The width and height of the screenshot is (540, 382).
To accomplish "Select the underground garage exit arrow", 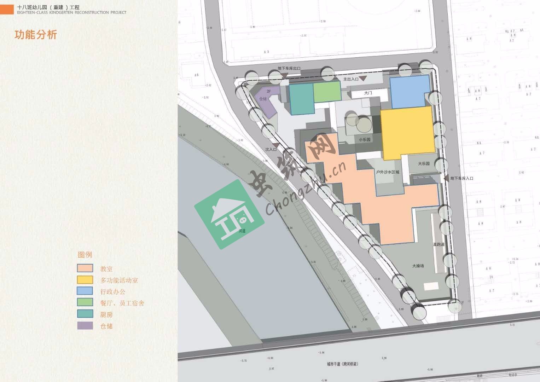I will 285,75.
